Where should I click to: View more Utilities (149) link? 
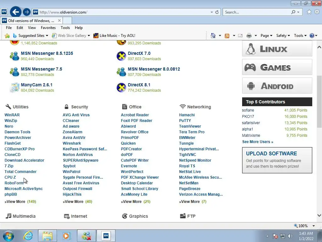(20, 202)
